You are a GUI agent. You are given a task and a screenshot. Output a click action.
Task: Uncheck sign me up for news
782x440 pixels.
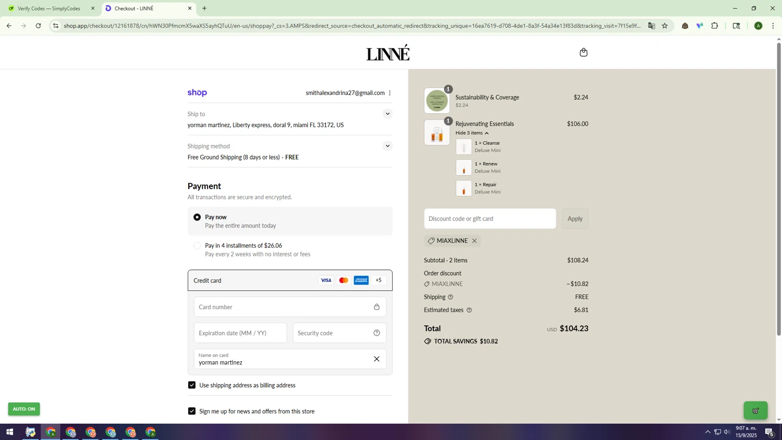point(192,411)
